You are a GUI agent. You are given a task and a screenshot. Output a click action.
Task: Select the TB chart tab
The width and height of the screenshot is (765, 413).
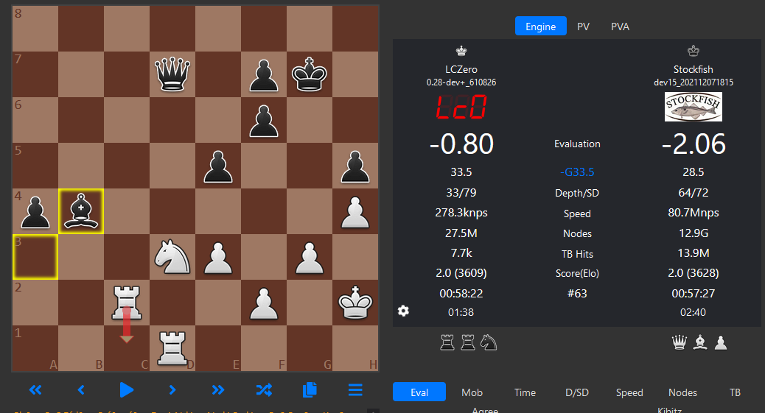click(x=735, y=392)
